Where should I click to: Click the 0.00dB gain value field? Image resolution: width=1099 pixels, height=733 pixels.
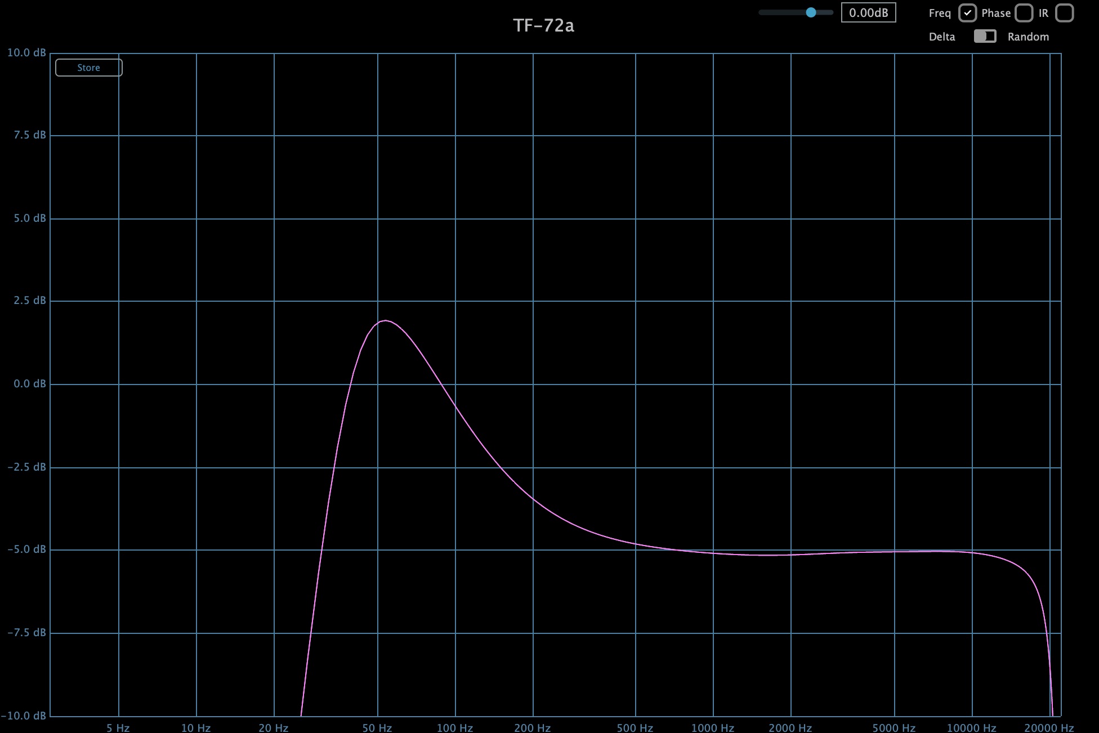click(x=868, y=12)
